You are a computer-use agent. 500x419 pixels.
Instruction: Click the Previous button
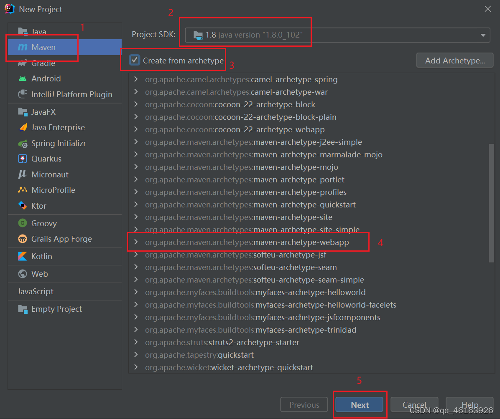tap(304, 405)
